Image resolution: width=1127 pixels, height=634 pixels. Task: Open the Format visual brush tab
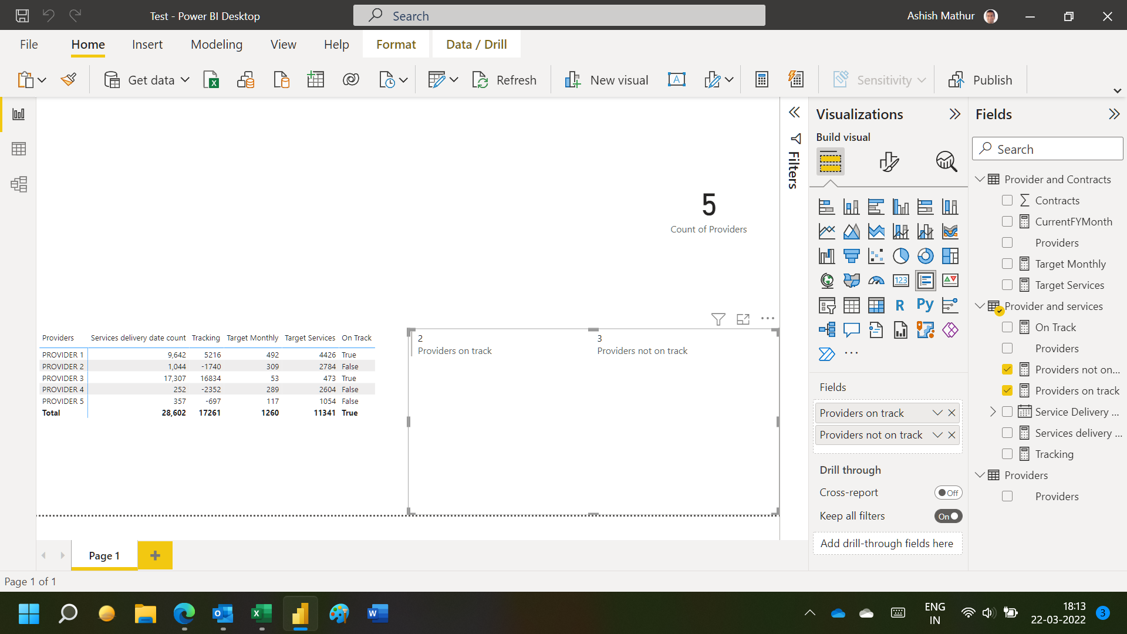tap(889, 161)
